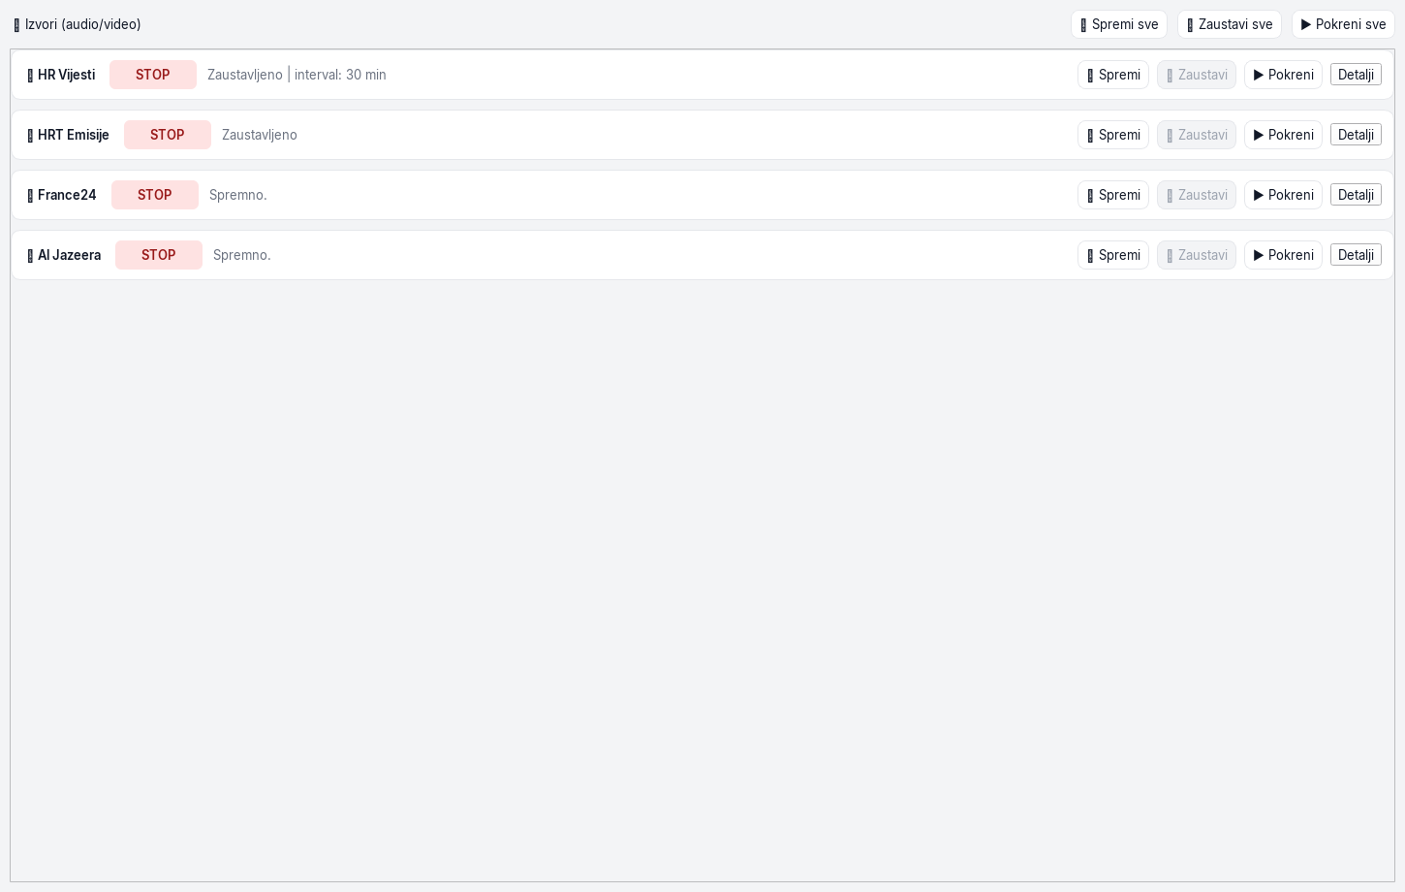The height and width of the screenshot is (892, 1405).
Task: Click the STOP badge on HRT Emisije
Action: (x=168, y=135)
